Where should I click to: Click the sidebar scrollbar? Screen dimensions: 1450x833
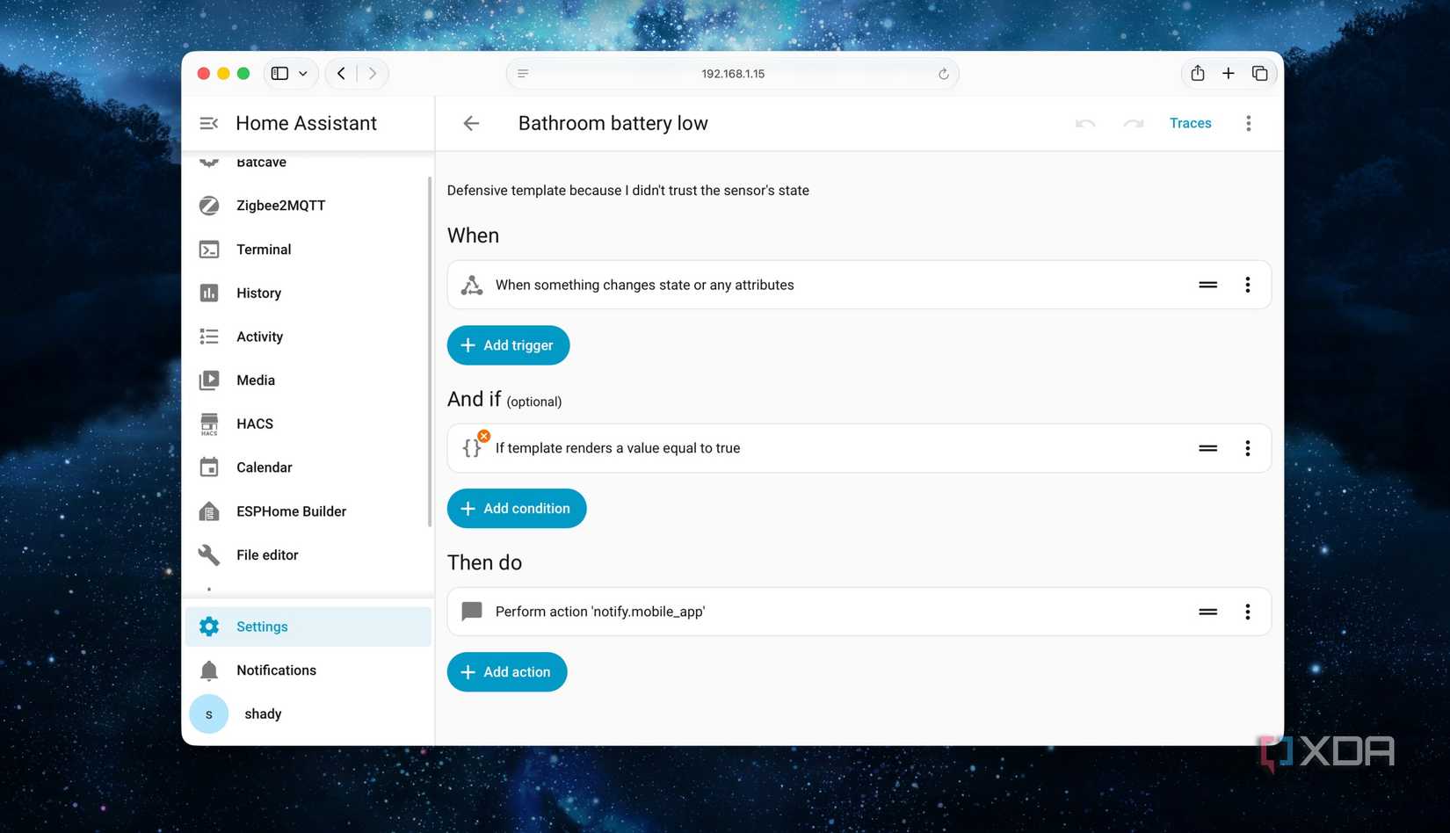(x=430, y=351)
